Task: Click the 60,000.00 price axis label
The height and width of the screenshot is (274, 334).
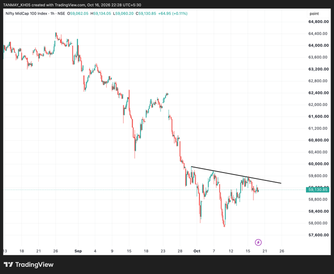Action: pos(318,164)
